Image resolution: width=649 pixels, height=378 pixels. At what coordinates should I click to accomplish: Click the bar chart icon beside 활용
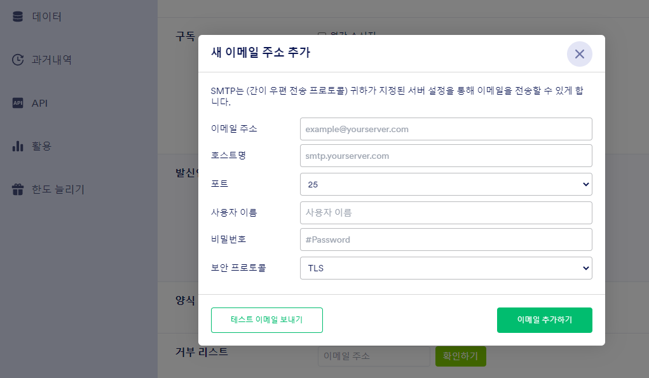[18, 146]
